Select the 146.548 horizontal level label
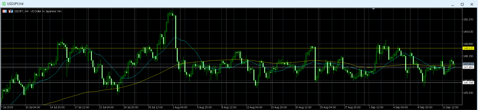478x110 pixels. click(468, 82)
